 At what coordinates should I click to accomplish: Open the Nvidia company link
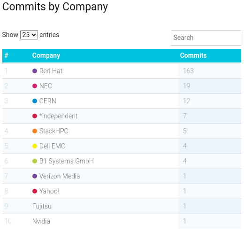tap(41, 221)
